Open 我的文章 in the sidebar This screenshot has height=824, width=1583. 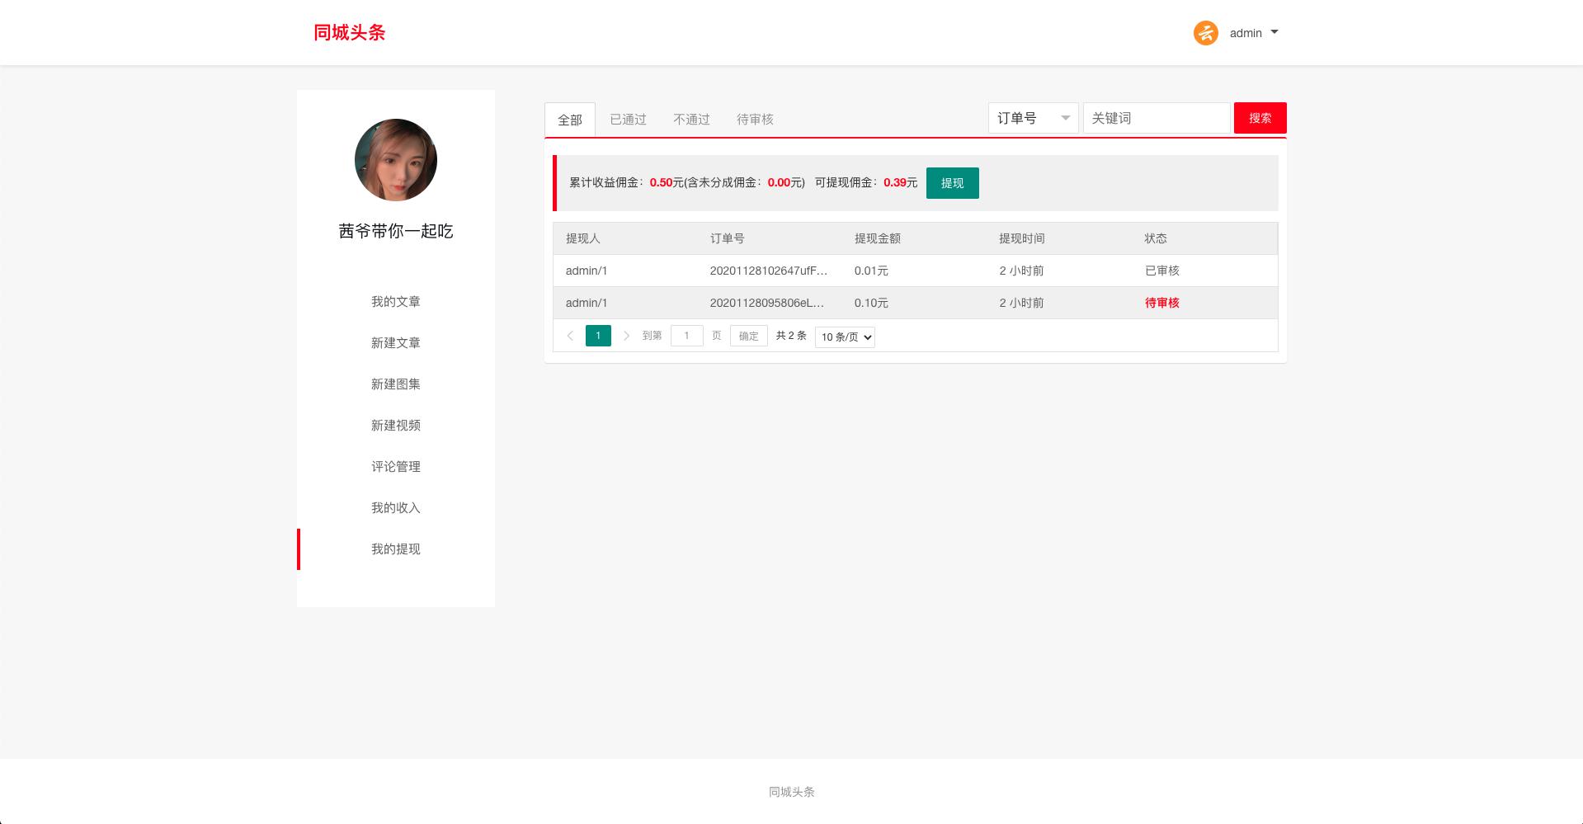[395, 302]
